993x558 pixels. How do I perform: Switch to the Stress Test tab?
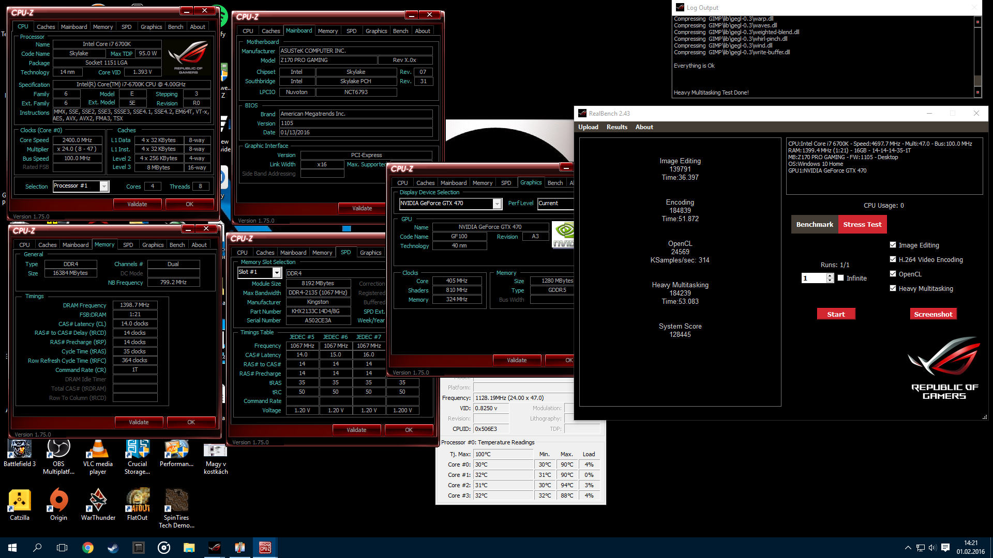(862, 224)
